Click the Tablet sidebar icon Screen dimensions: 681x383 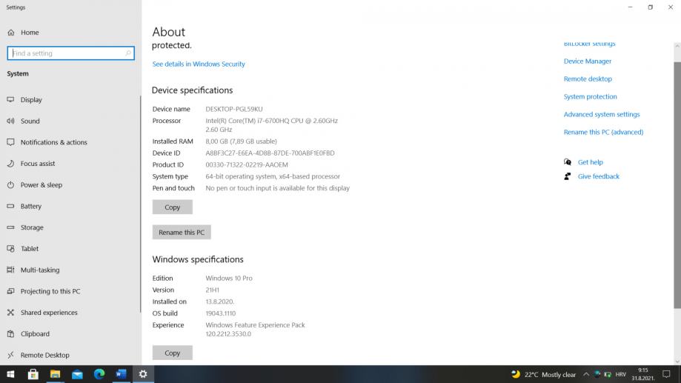(x=11, y=248)
